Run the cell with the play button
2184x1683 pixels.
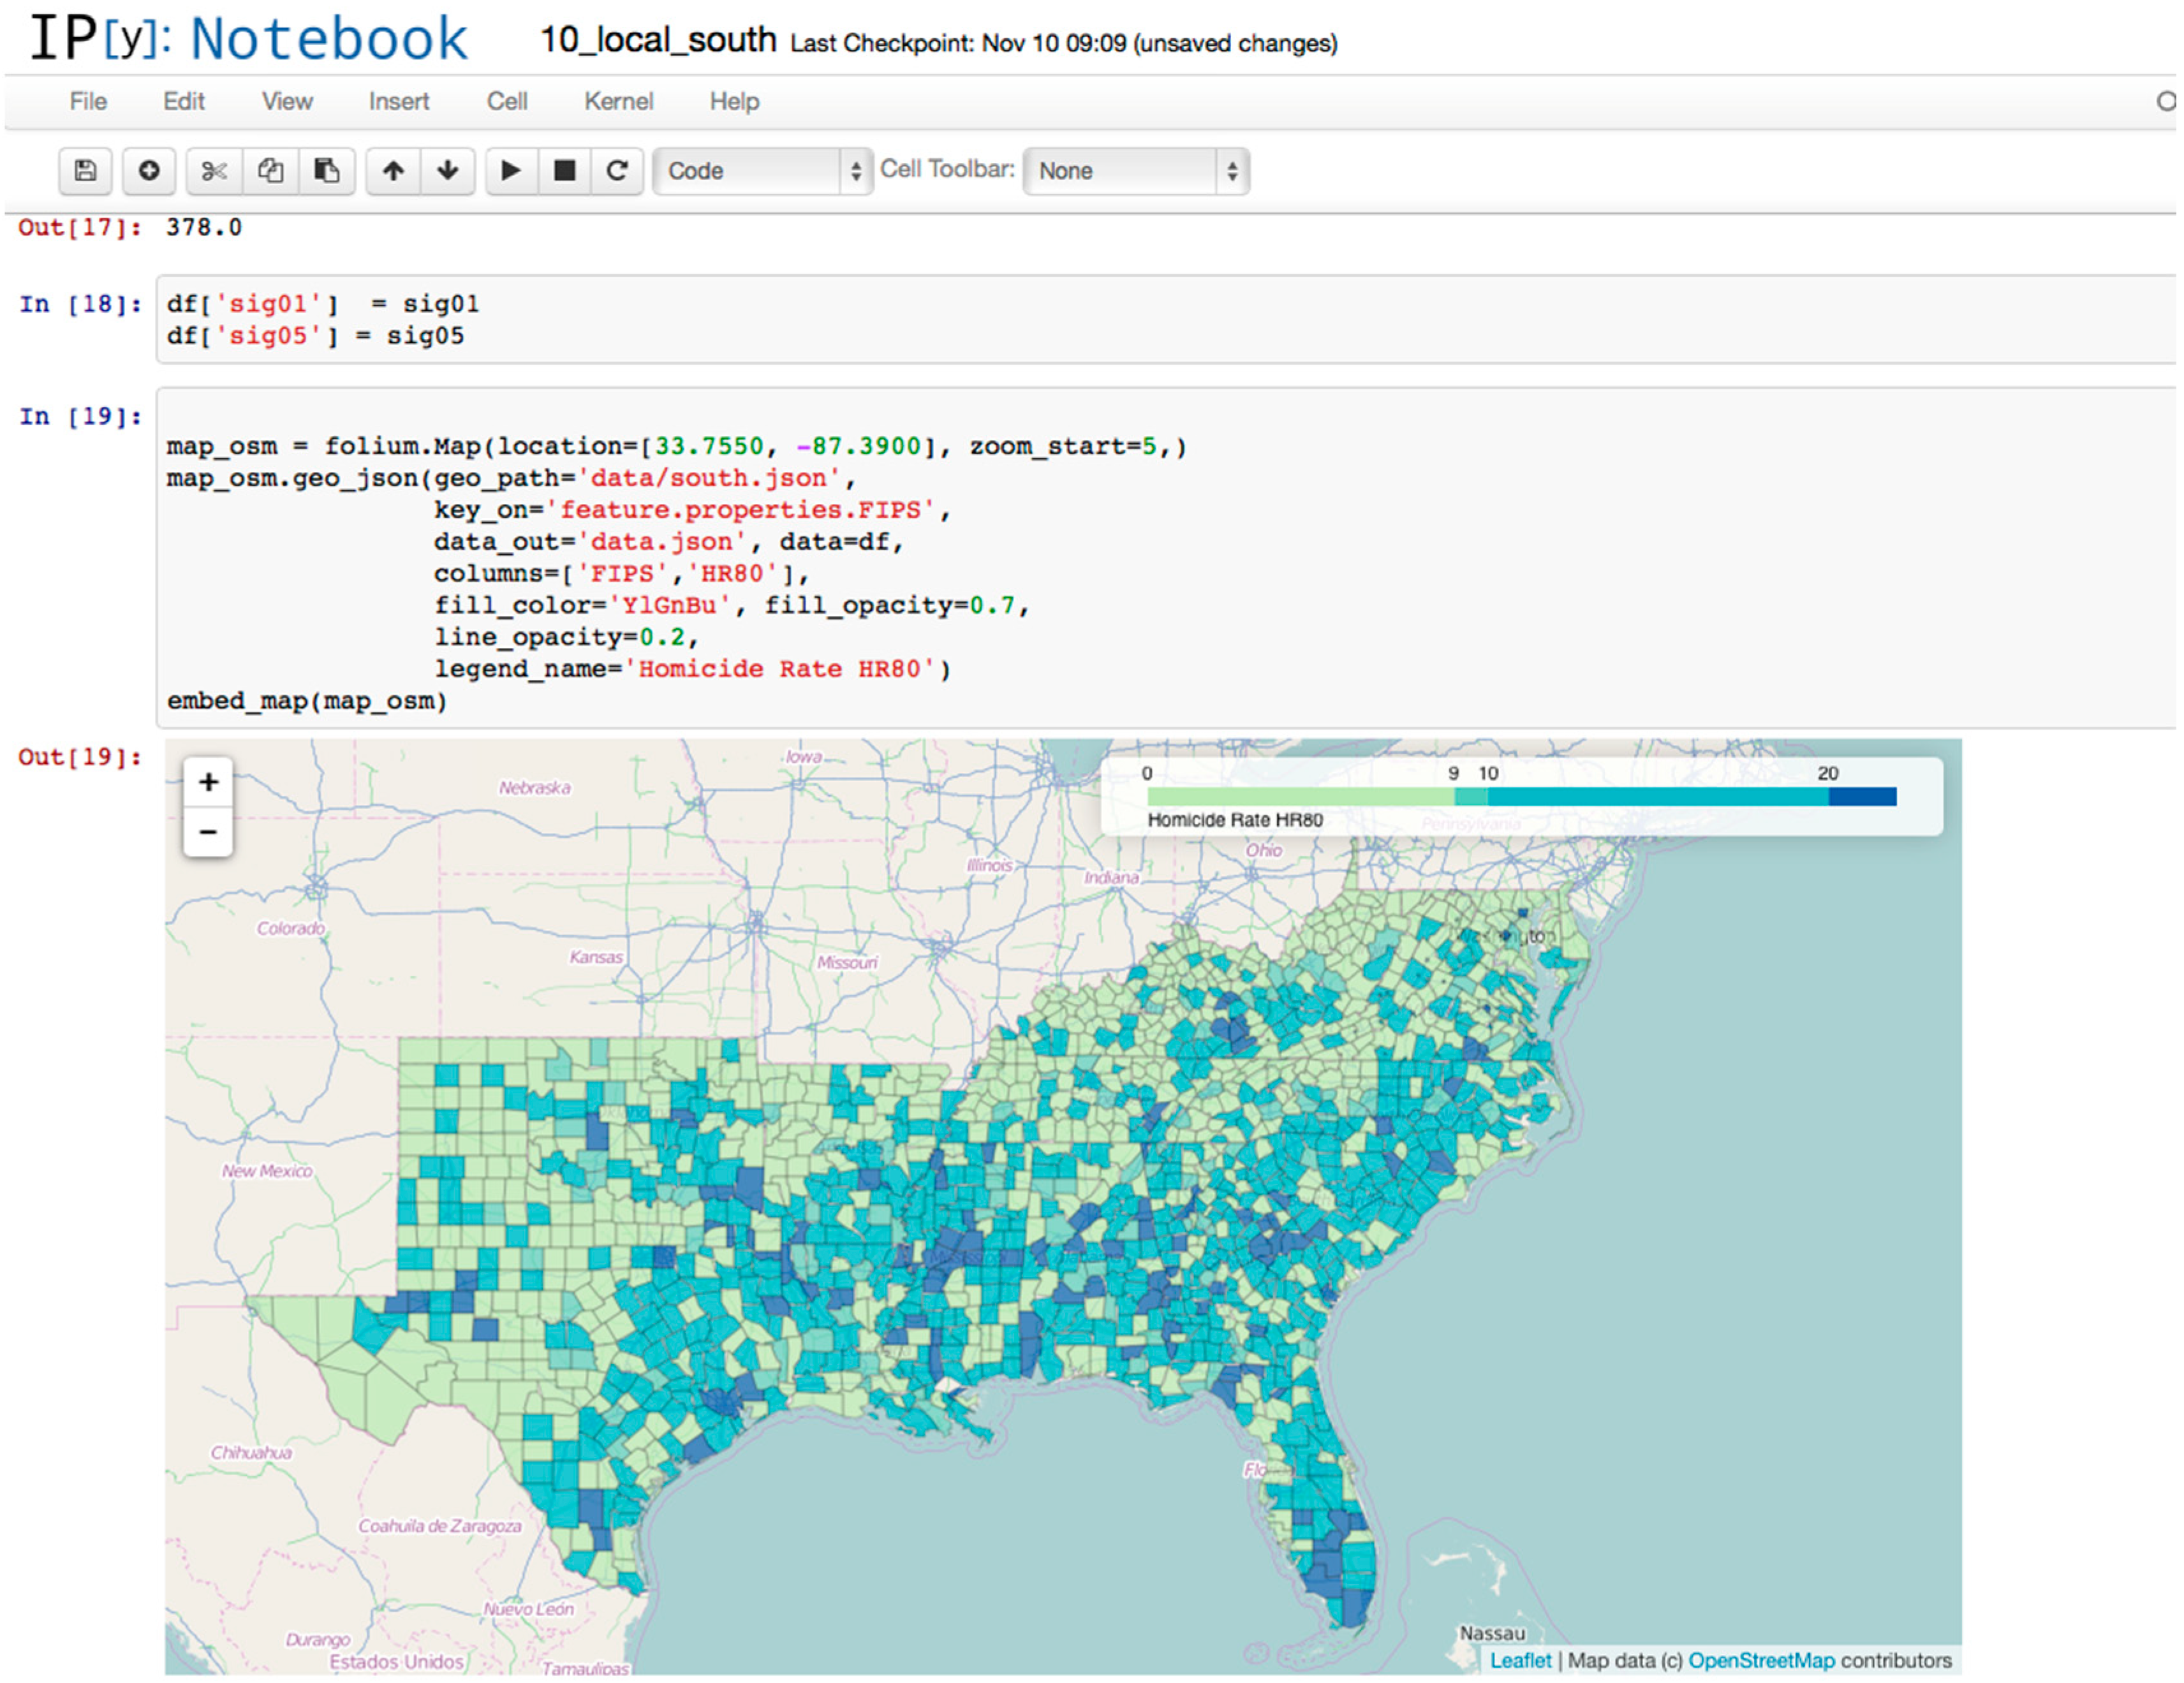pos(511,171)
